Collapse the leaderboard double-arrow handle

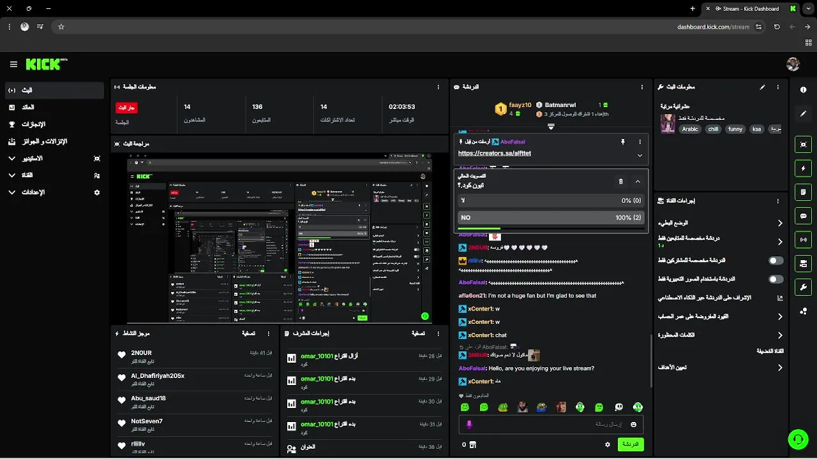click(551, 126)
